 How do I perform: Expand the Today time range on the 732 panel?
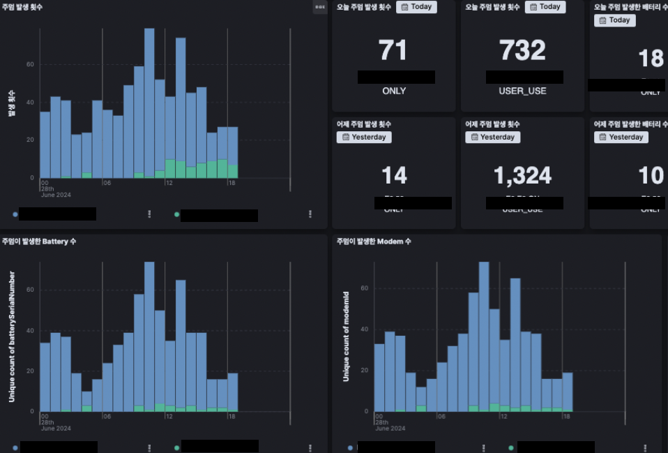click(x=545, y=7)
